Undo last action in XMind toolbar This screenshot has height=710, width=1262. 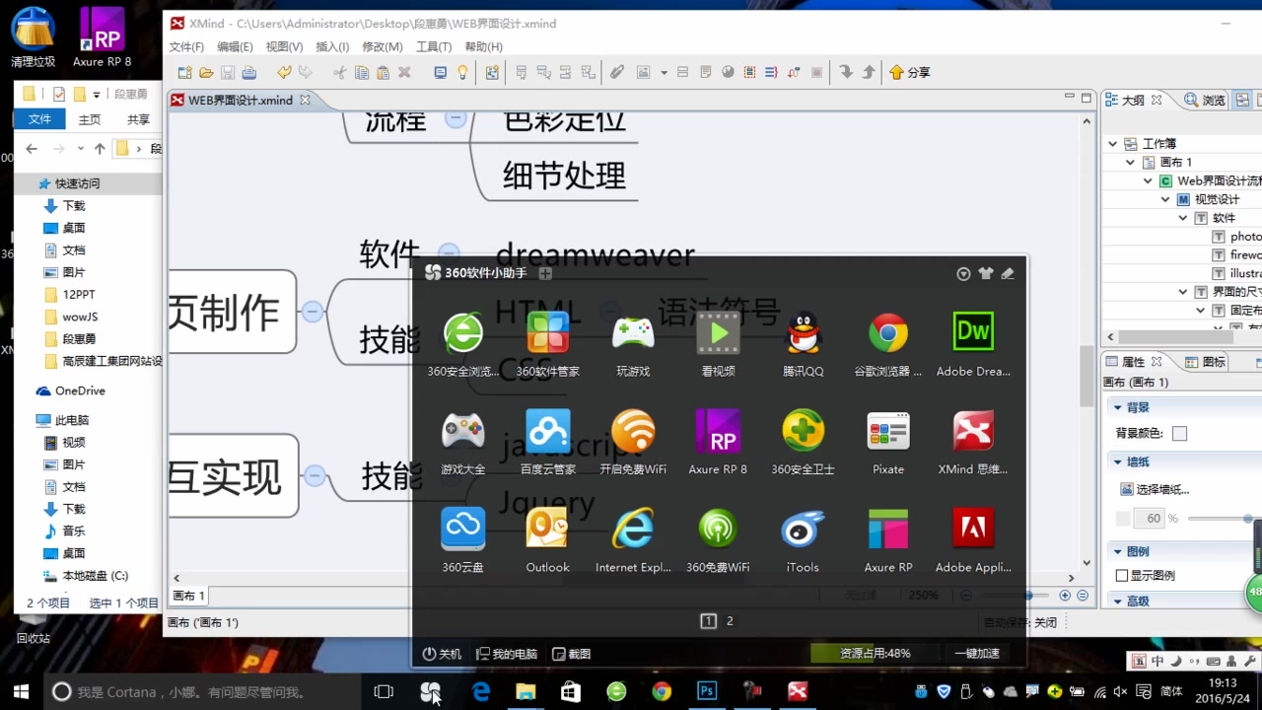pyautogui.click(x=284, y=72)
